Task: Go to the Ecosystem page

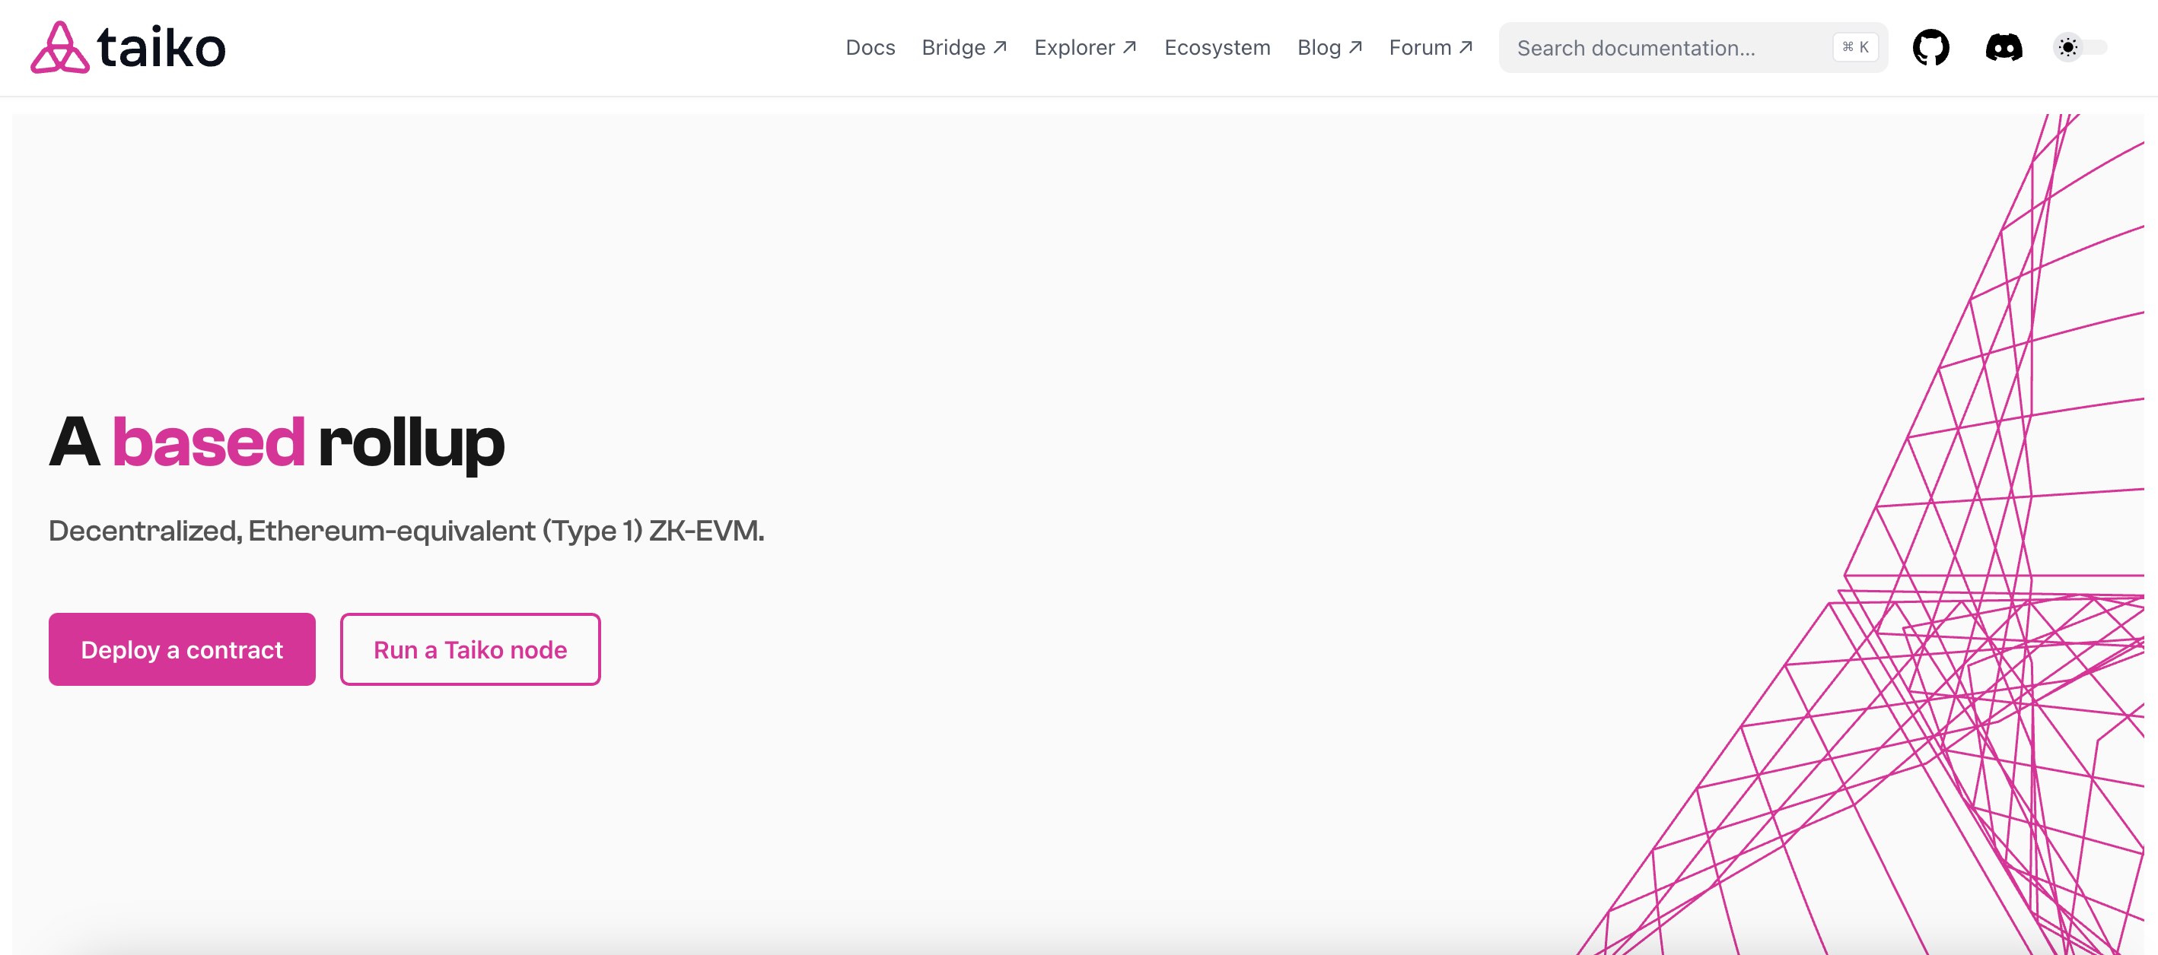Action: coord(1217,48)
